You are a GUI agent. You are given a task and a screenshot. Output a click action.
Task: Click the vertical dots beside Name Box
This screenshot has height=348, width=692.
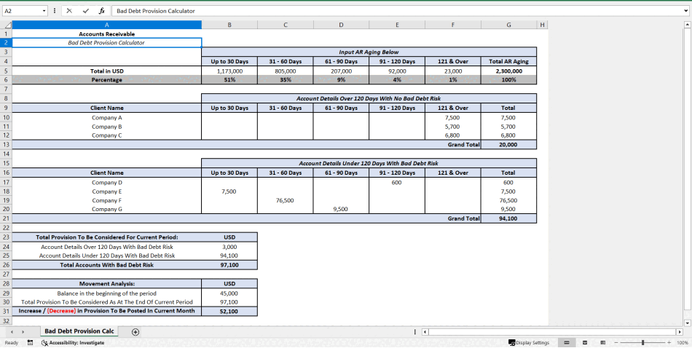pyautogui.click(x=55, y=11)
